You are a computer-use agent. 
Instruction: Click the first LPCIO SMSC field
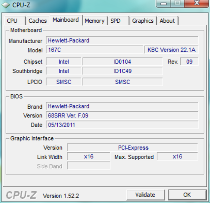[64, 82]
